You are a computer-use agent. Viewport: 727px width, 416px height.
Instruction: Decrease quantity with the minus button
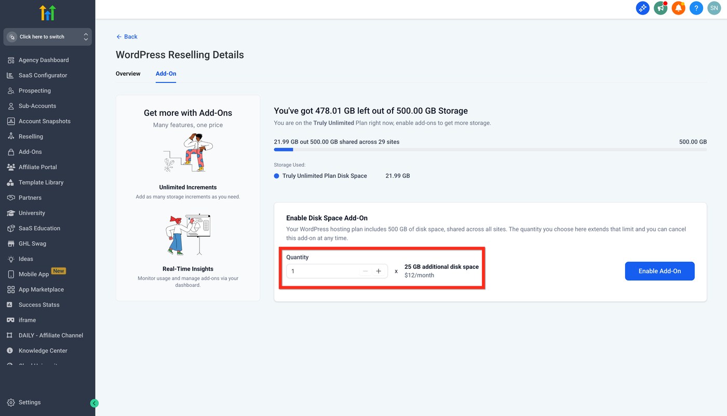pyautogui.click(x=366, y=271)
